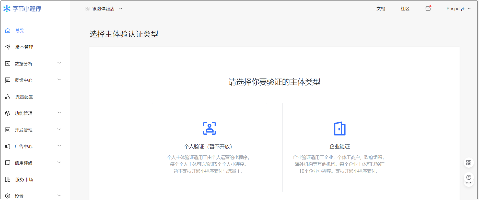The width and height of the screenshot is (479, 200).
Task: Expand the 数据分析 menu chevron
Action: [x=59, y=63]
